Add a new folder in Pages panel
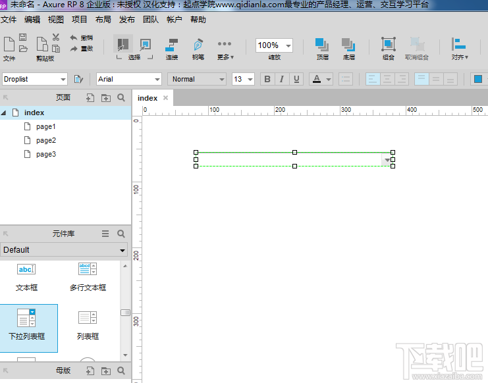Screen dimensions: 488x383 106,98
